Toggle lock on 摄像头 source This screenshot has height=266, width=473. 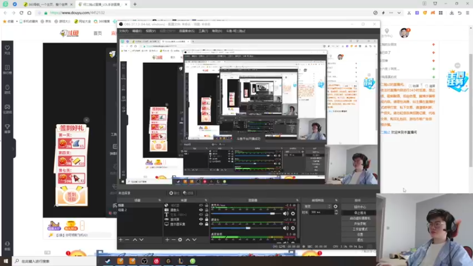tap(206, 210)
